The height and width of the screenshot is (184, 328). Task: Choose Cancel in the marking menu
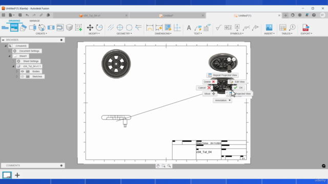pyautogui.click(x=204, y=88)
